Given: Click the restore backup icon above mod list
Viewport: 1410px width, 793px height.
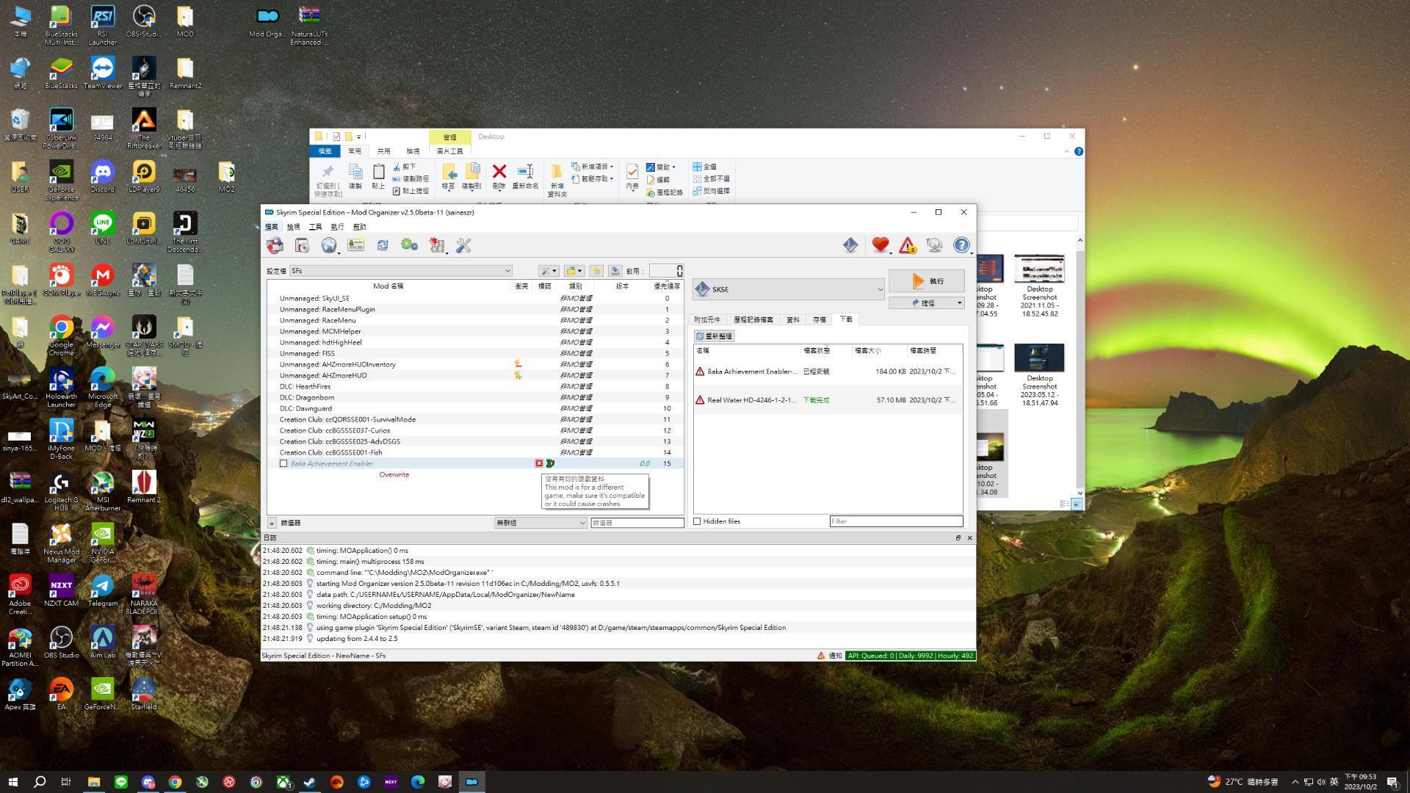Looking at the screenshot, I should pos(596,271).
